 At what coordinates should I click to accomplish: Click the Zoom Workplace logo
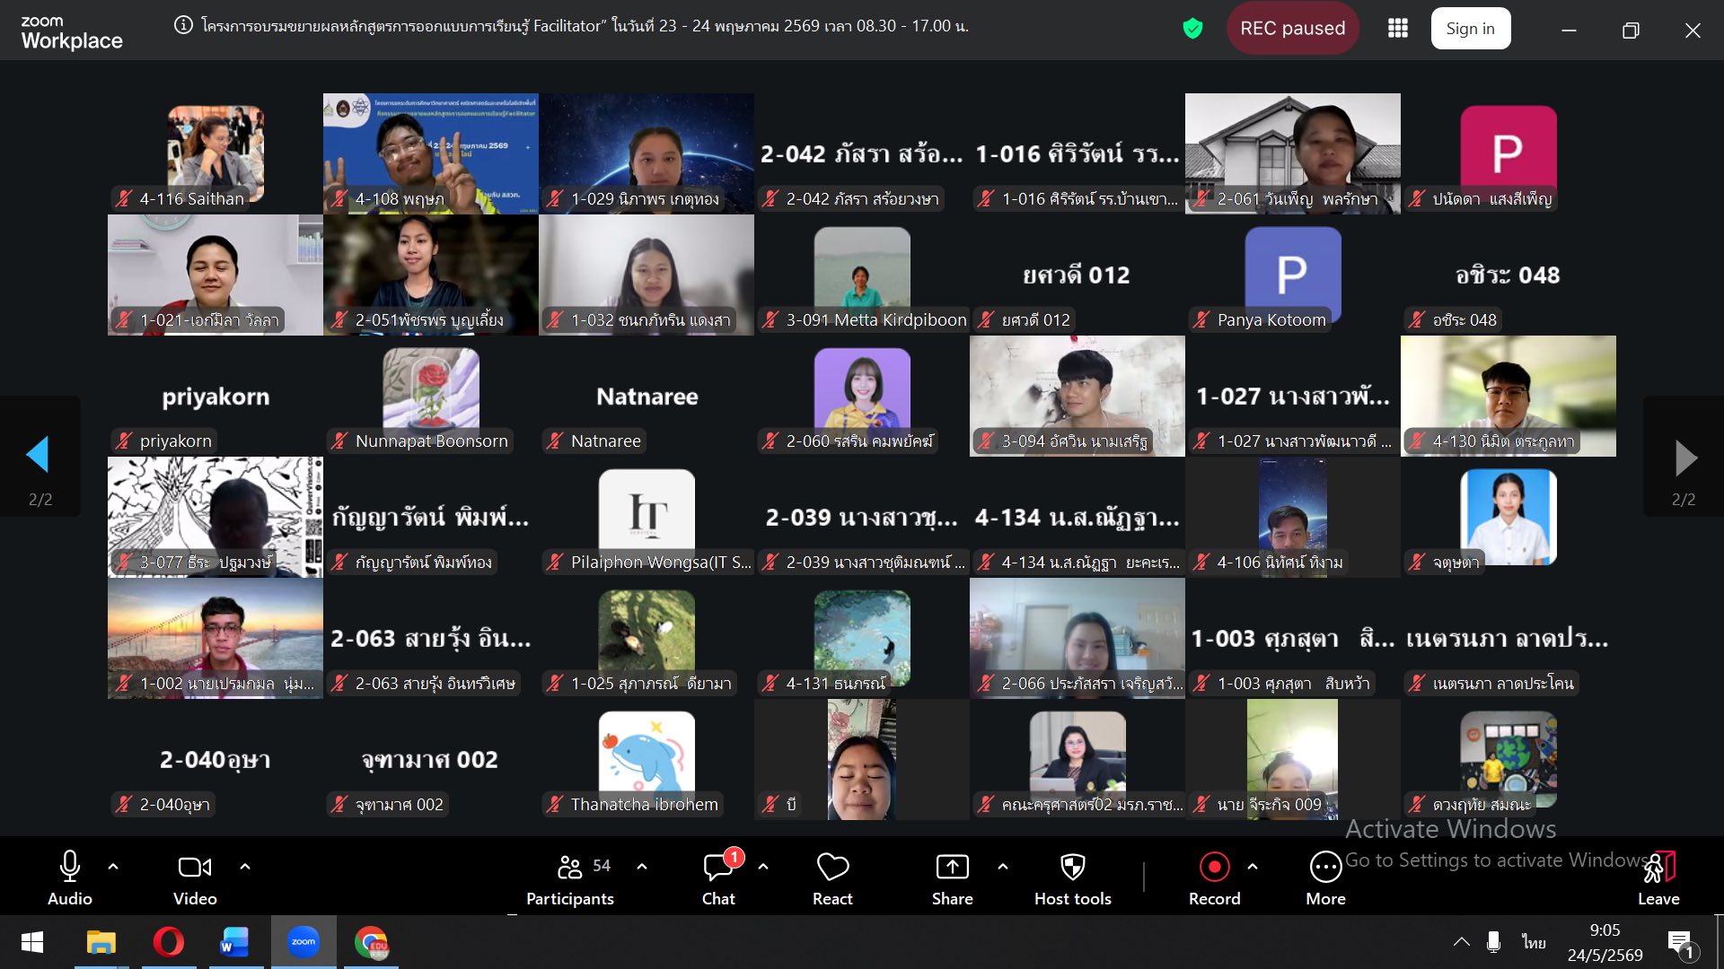(x=72, y=32)
